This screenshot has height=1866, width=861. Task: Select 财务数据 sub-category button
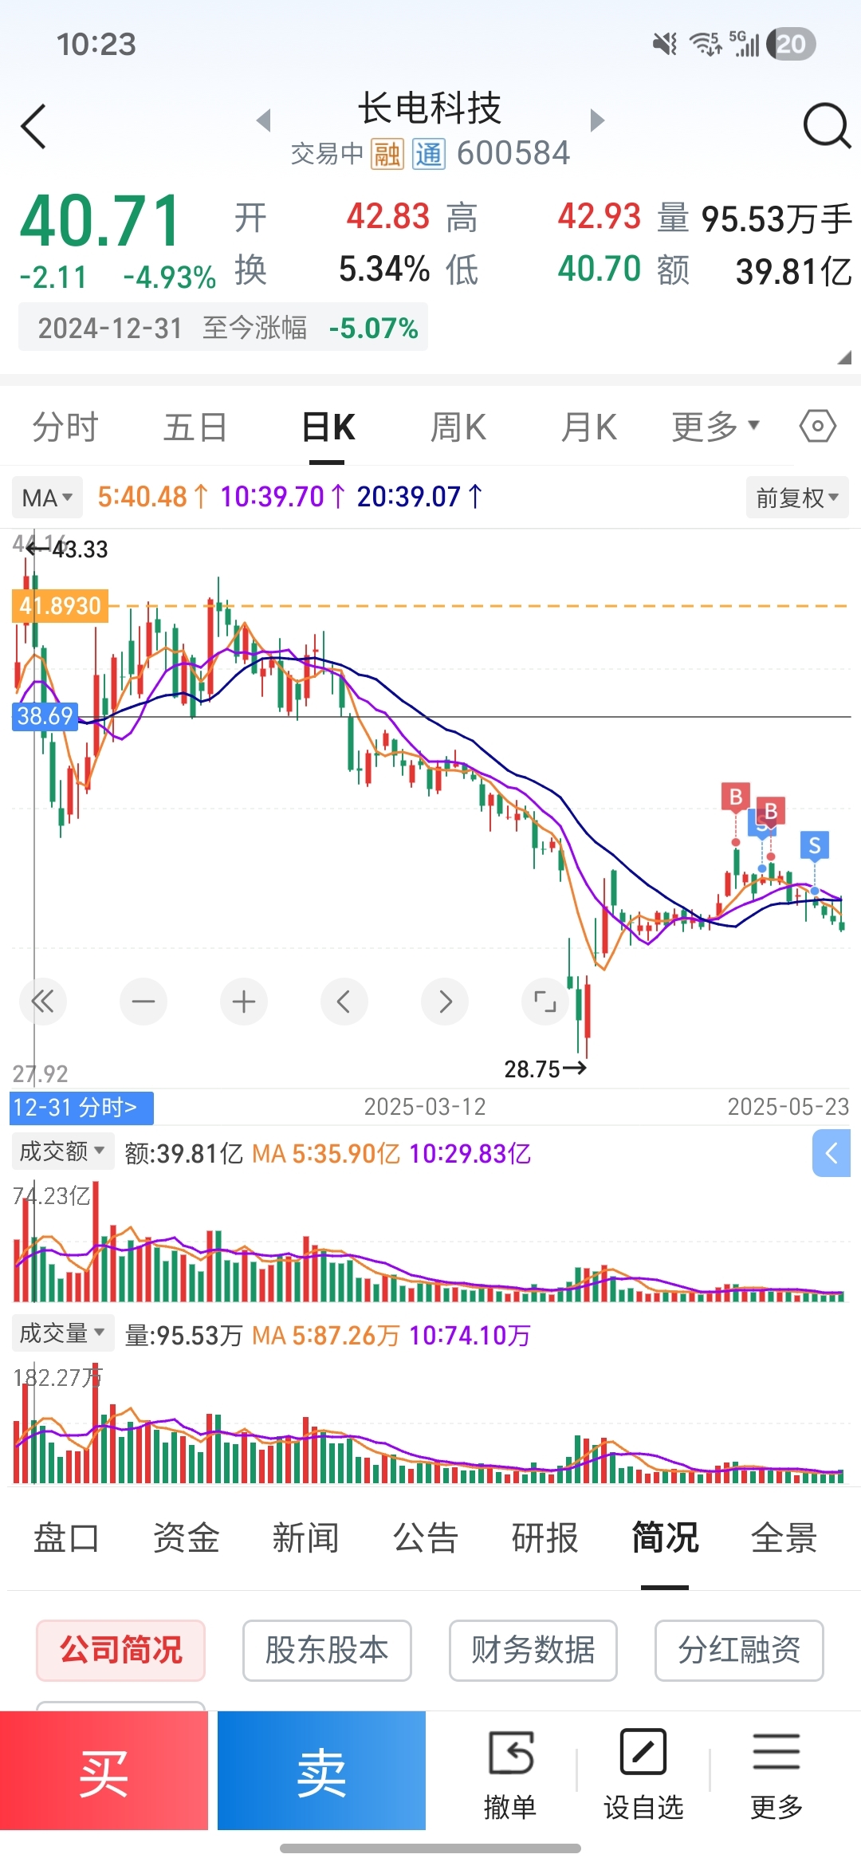pos(533,1650)
